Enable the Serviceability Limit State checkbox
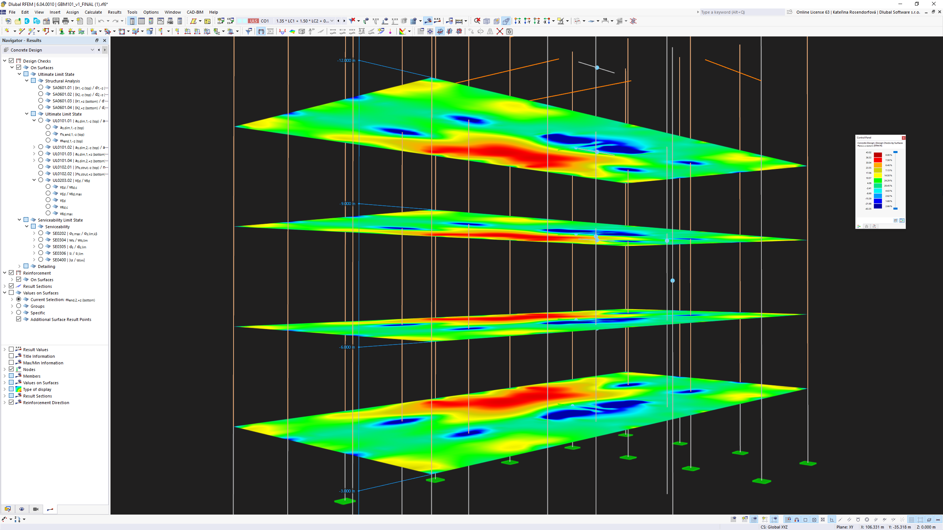This screenshot has width=943, height=530. (26, 219)
